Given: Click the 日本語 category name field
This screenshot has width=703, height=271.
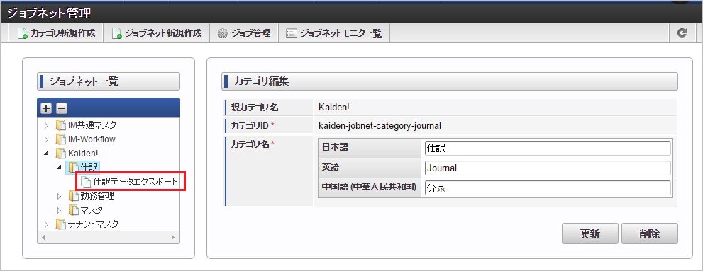Looking at the screenshot, I should coord(548,148).
